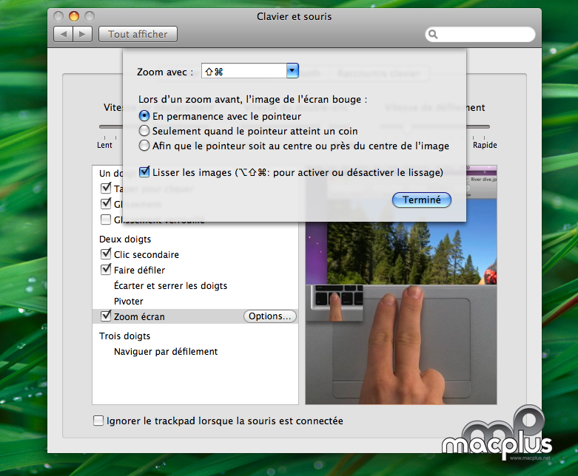
Task: Click Trois doigts section heading
Action: click(124, 336)
